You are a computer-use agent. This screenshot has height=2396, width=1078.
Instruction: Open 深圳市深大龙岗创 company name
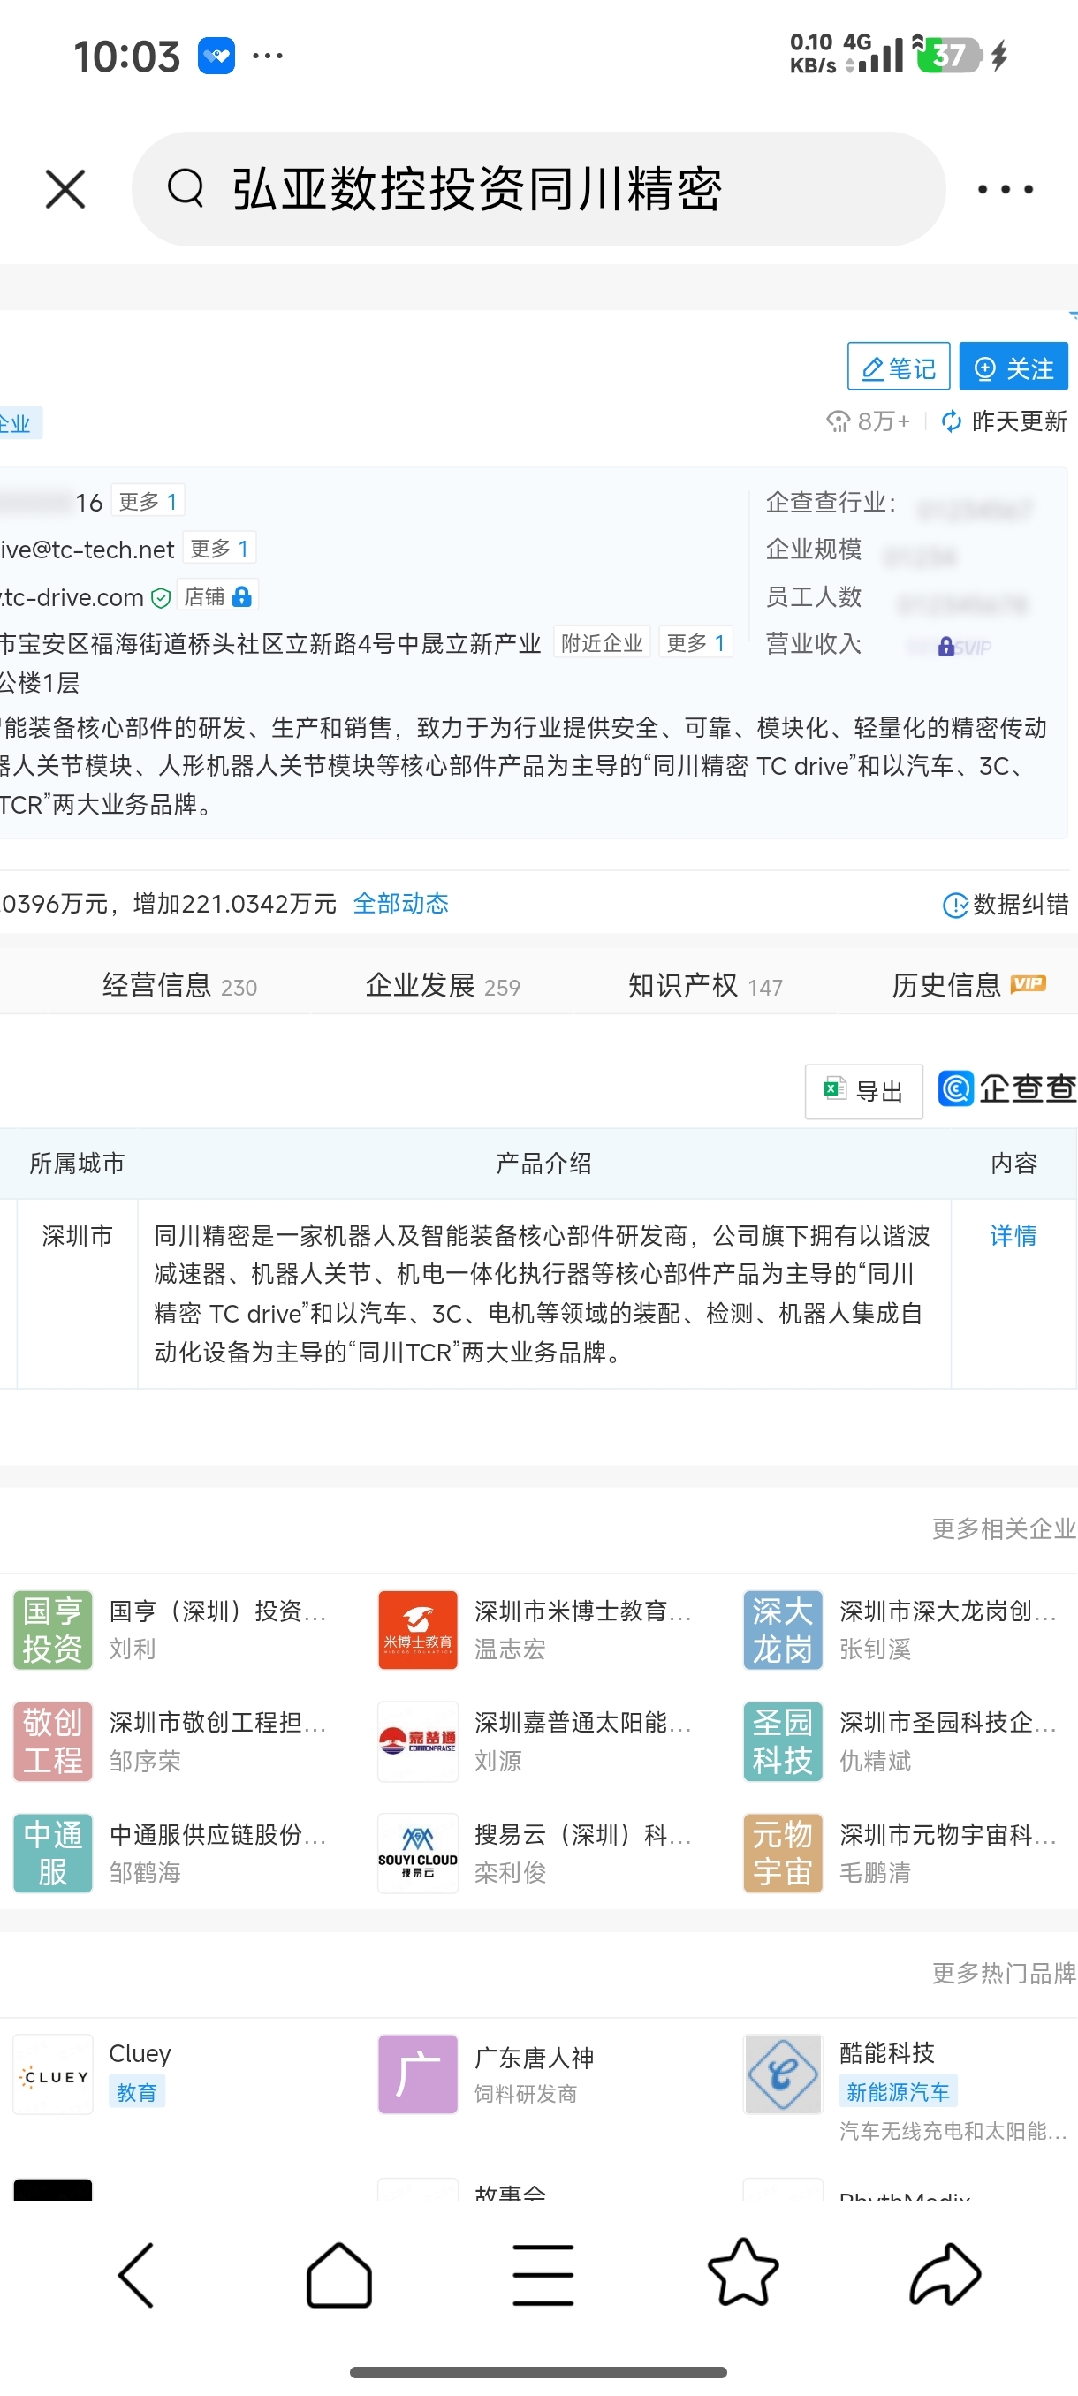click(x=948, y=1610)
